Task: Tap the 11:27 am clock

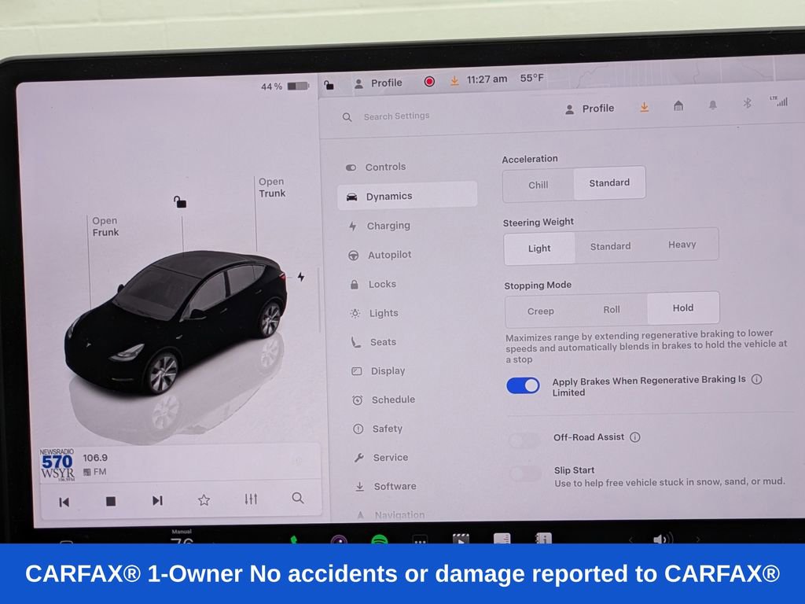Action: [x=487, y=79]
